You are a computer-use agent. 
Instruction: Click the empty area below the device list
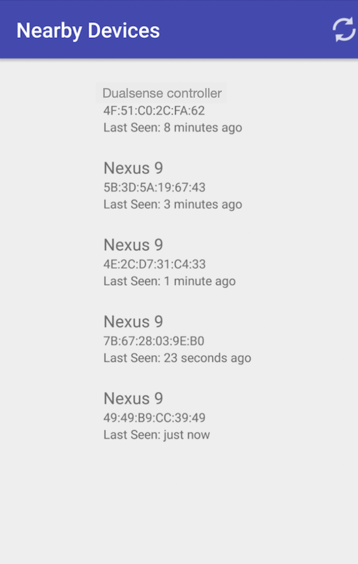(x=179, y=505)
